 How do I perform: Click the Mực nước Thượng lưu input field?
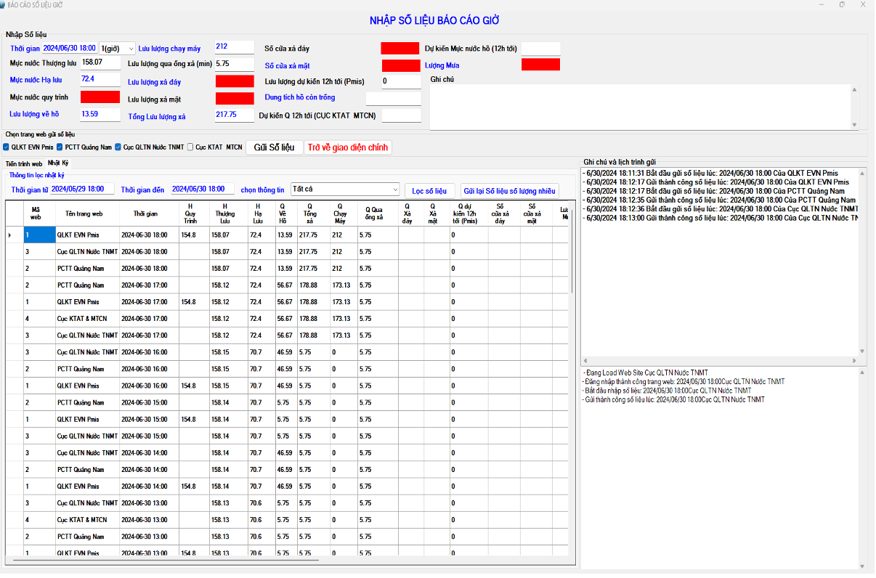point(100,63)
